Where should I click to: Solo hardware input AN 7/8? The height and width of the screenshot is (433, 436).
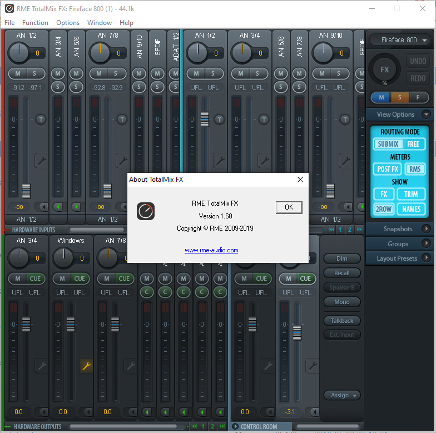point(116,73)
